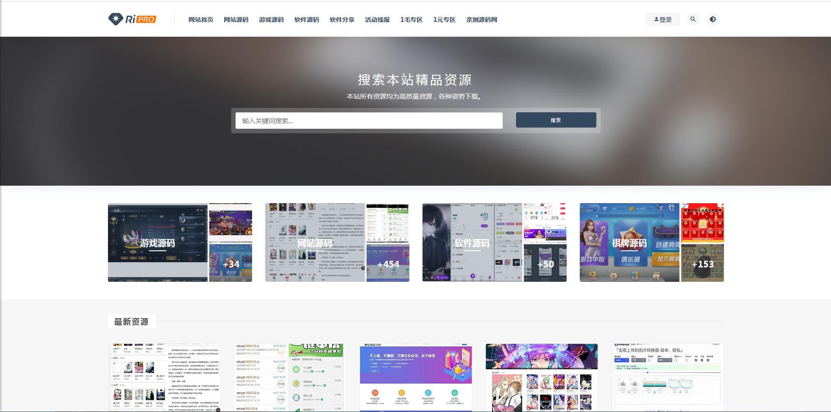
Task: Open the 软件分享 nav link
Action: (x=342, y=20)
